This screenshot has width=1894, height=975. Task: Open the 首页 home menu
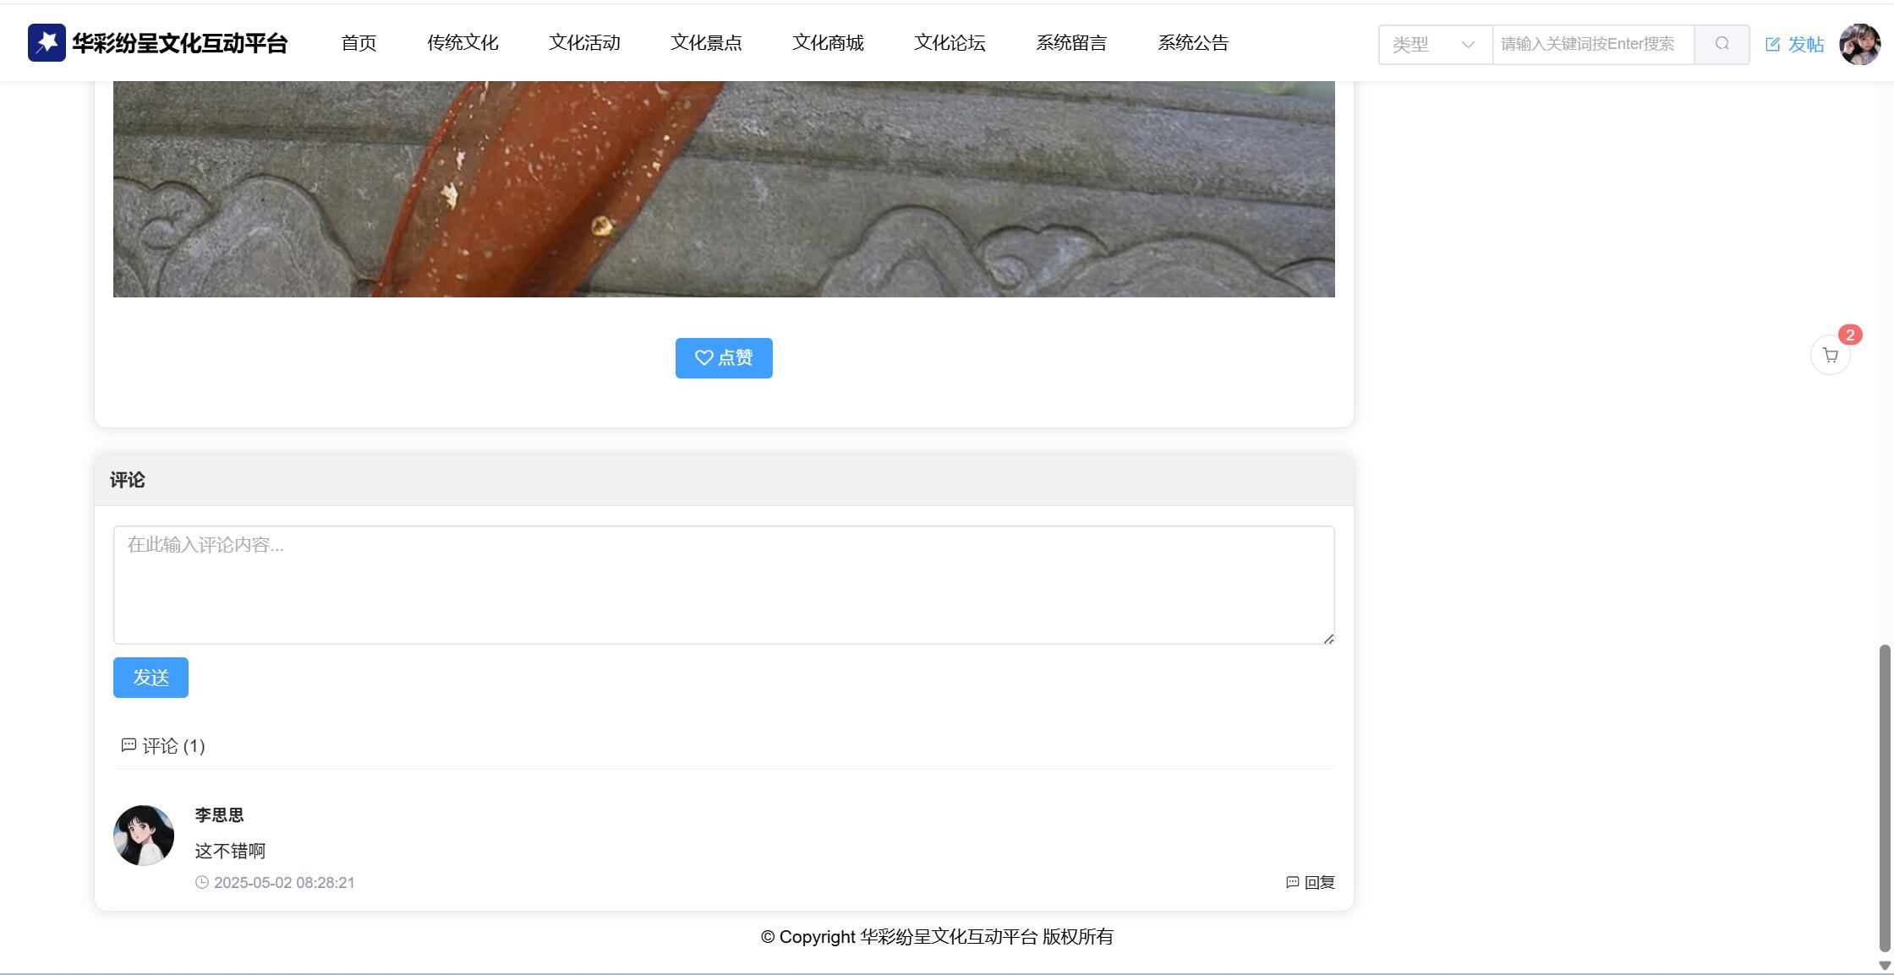(x=359, y=42)
